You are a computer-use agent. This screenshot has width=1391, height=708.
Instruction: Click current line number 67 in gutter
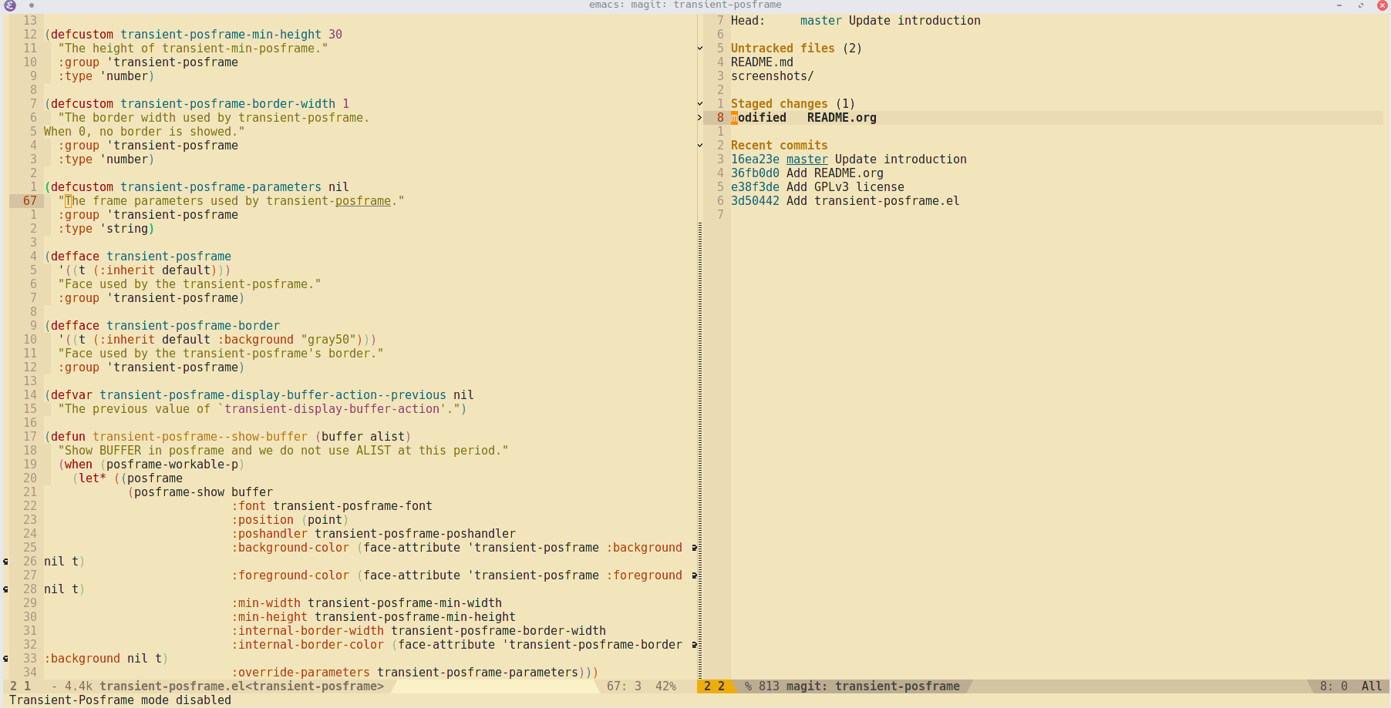pyautogui.click(x=30, y=201)
